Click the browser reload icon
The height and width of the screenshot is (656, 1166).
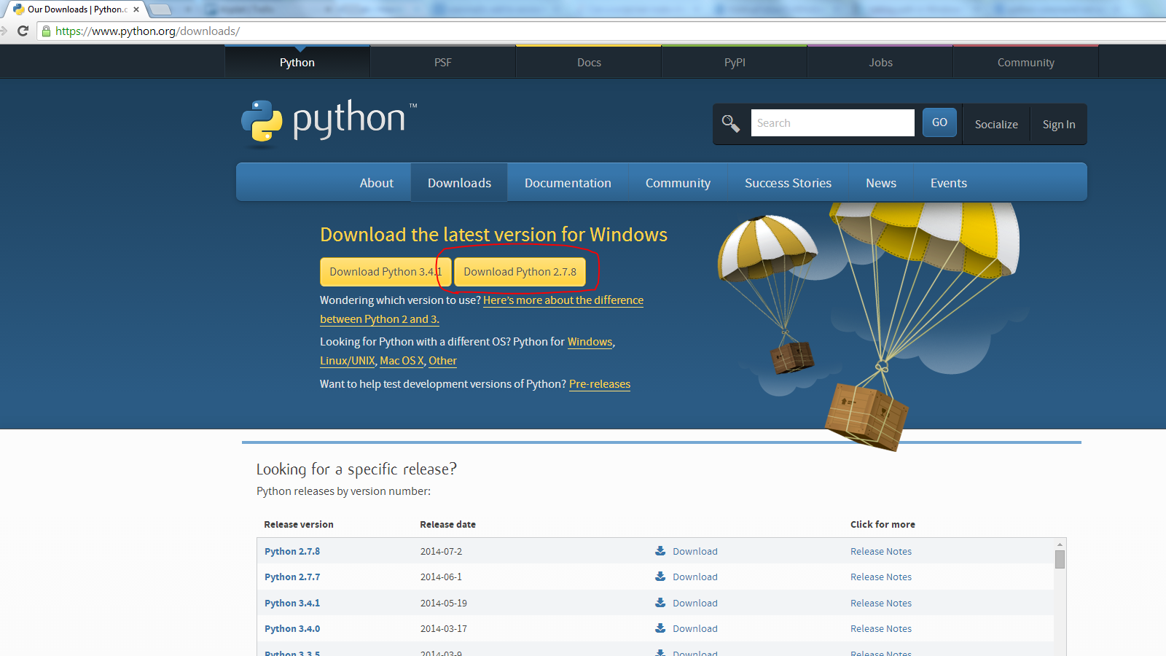click(x=23, y=31)
